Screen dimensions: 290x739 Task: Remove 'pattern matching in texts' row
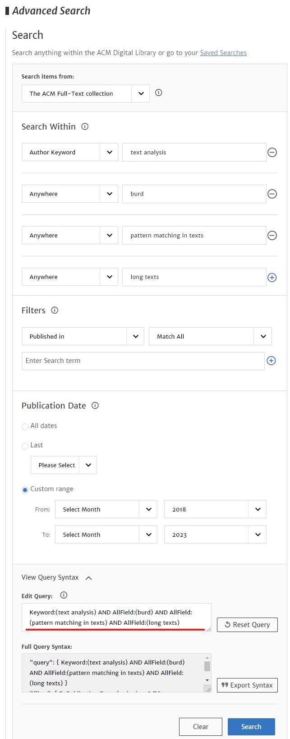coord(272,236)
